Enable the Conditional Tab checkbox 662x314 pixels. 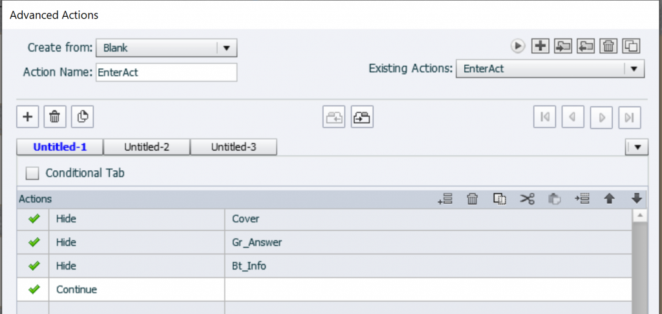pos(32,173)
